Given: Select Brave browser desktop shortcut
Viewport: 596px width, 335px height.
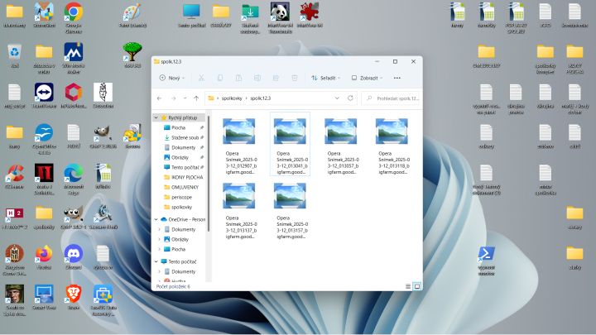Looking at the screenshot, I should 74,298.
